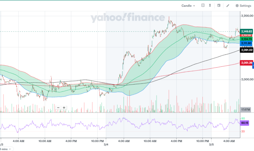Click the current price label 2,149.62
254x151 pixels.
tap(247, 31)
